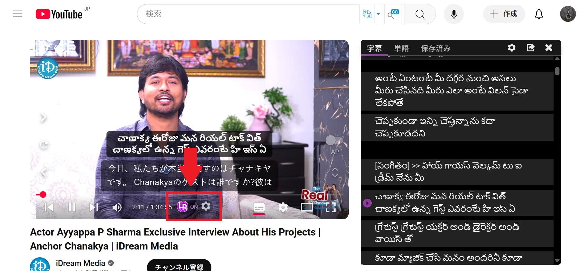This screenshot has height=271, width=580.
Task: Open the YouTube hamburger guide menu
Action: pyautogui.click(x=18, y=14)
